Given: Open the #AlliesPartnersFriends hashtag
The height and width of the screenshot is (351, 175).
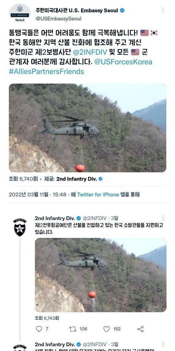Looking at the screenshot, I should pyautogui.click(x=46, y=71).
